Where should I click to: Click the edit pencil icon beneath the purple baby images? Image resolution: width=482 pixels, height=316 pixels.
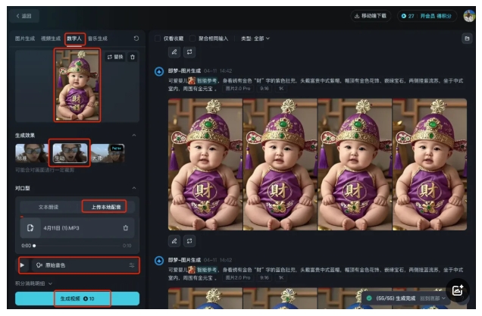pos(174,241)
